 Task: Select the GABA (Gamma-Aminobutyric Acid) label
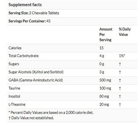click(36, 80)
